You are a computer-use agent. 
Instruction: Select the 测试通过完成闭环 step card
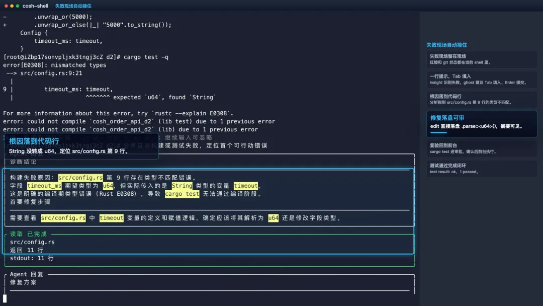[482, 169]
